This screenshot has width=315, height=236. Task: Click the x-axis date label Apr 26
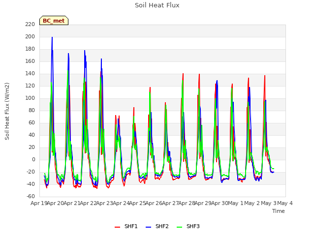(154, 203)
